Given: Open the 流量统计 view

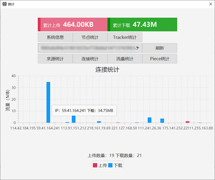Looking at the screenshot, I should [125, 58].
